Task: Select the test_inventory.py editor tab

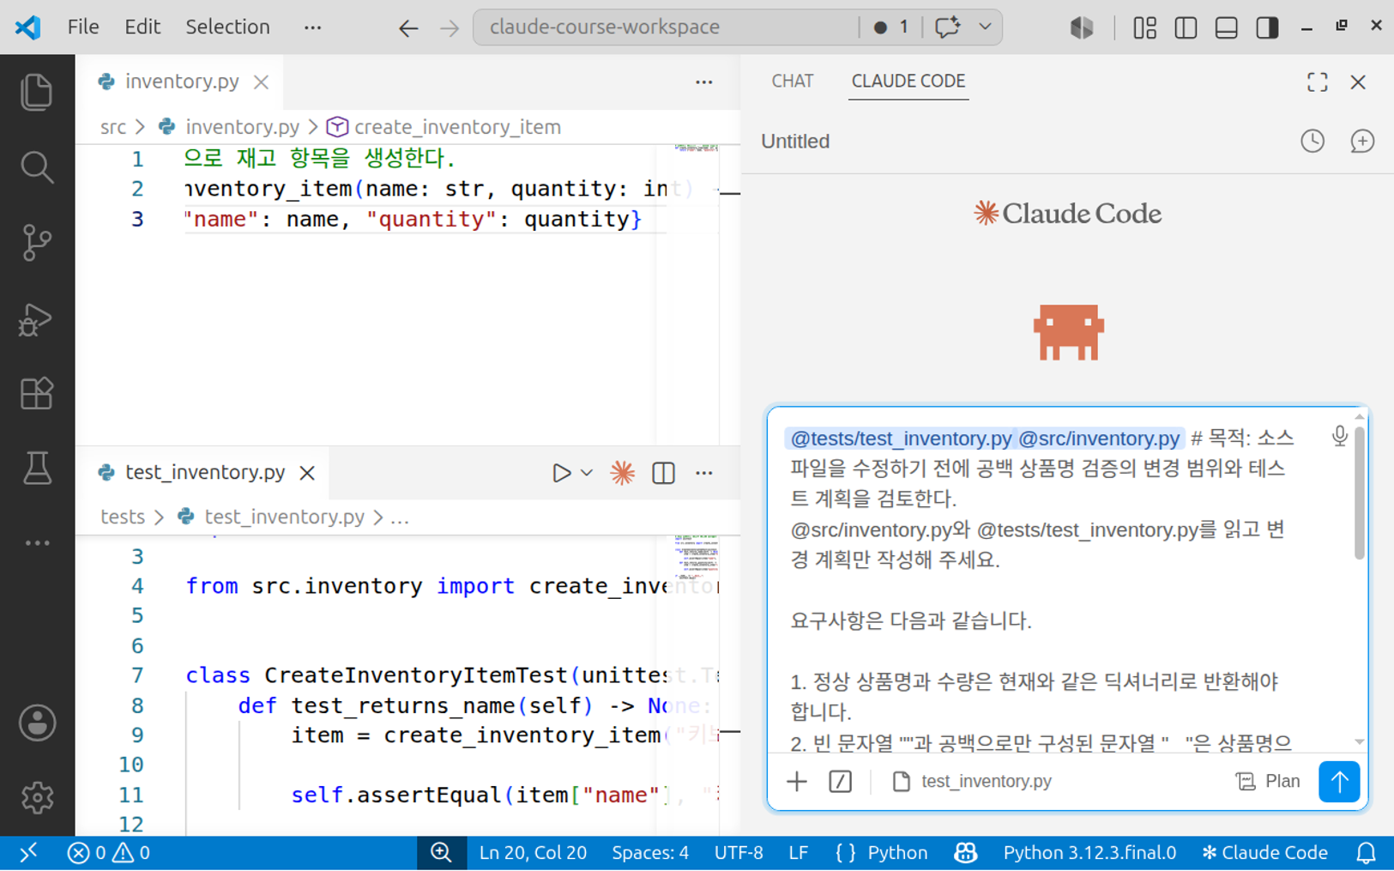Action: click(204, 472)
